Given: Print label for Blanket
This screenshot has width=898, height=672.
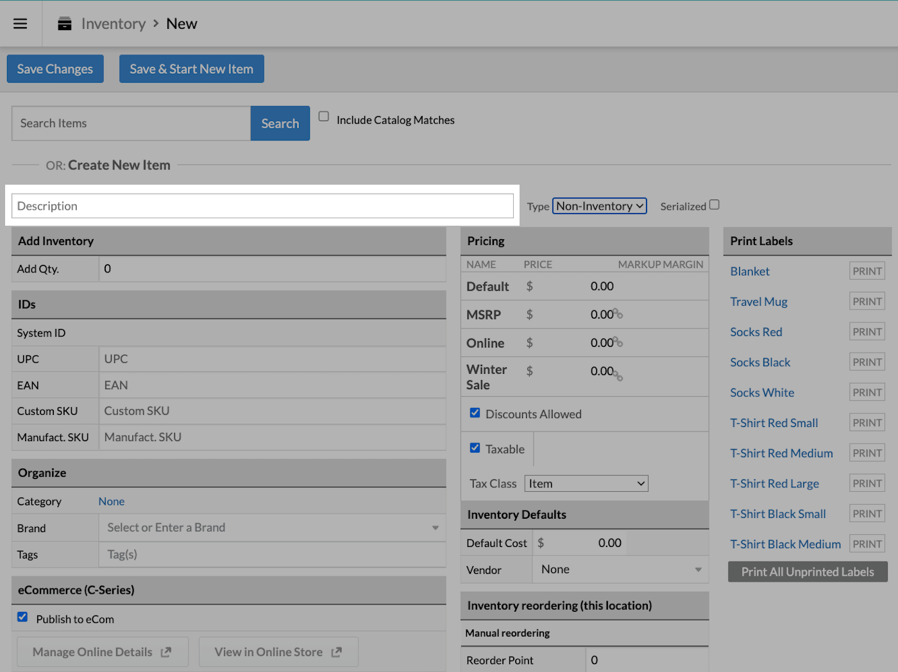Looking at the screenshot, I should [867, 271].
